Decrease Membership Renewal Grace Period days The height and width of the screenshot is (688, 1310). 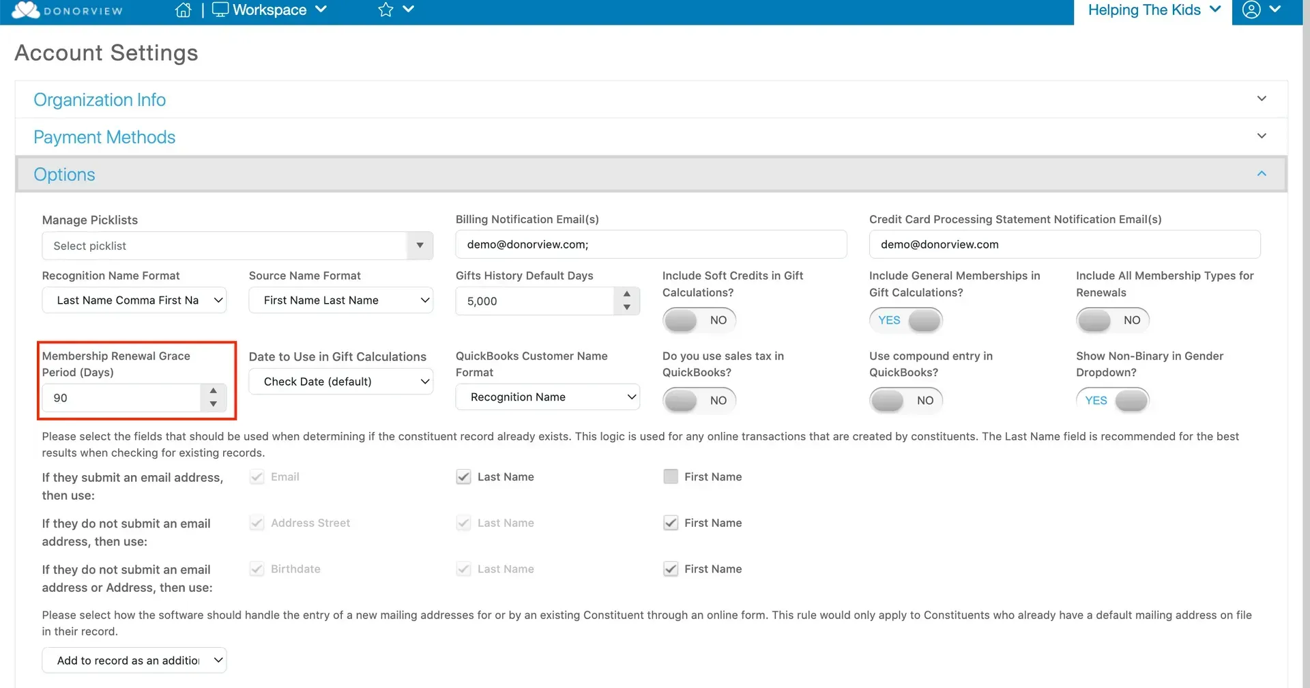point(213,405)
